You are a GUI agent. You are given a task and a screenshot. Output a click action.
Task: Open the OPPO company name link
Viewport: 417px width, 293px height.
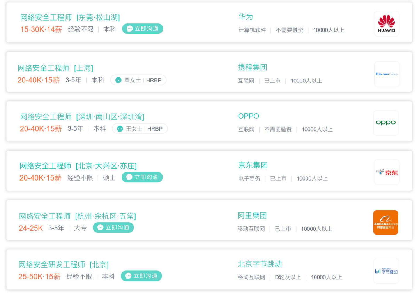point(248,116)
